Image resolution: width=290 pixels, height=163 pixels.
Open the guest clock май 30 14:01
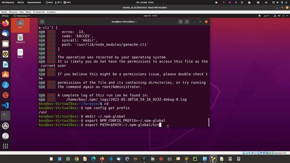coord(150,16)
